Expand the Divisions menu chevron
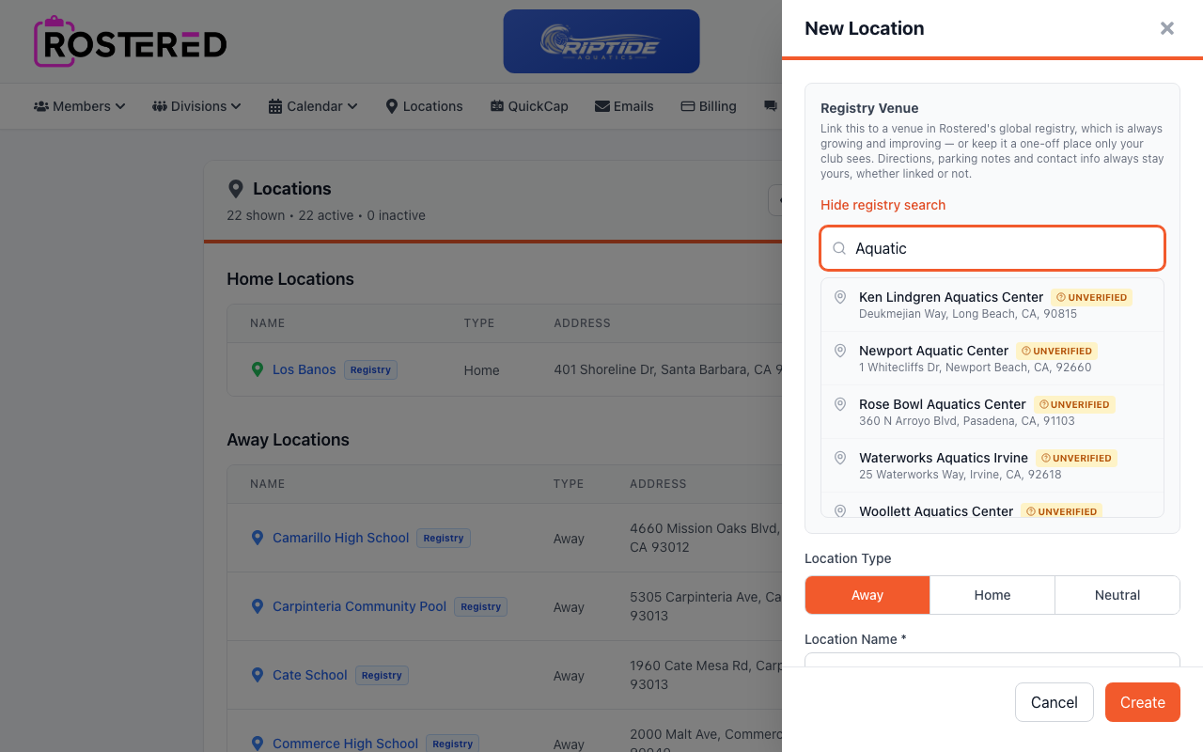Image resolution: width=1203 pixels, height=752 pixels. tap(236, 106)
